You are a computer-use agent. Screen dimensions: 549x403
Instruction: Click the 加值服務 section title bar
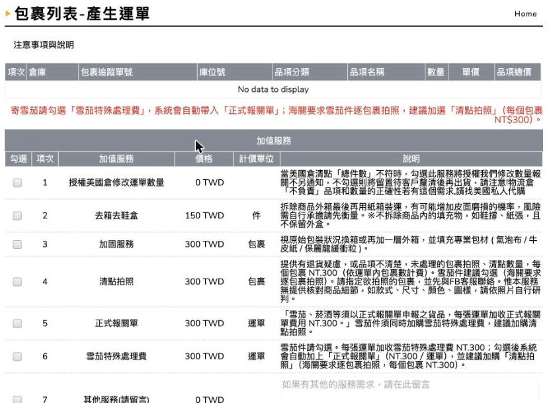tap(274, 140)
